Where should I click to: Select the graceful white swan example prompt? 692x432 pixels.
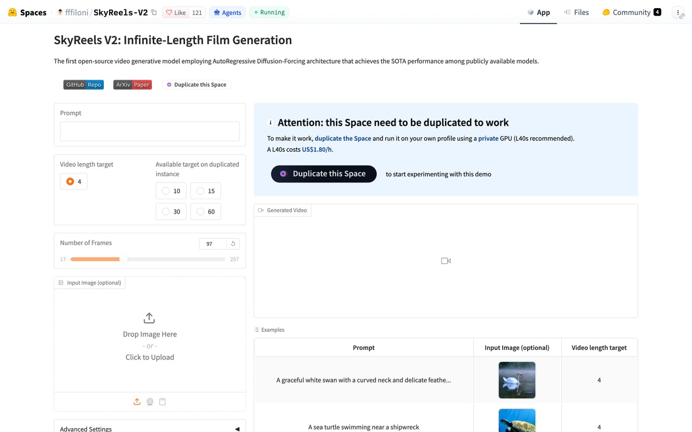364,380
